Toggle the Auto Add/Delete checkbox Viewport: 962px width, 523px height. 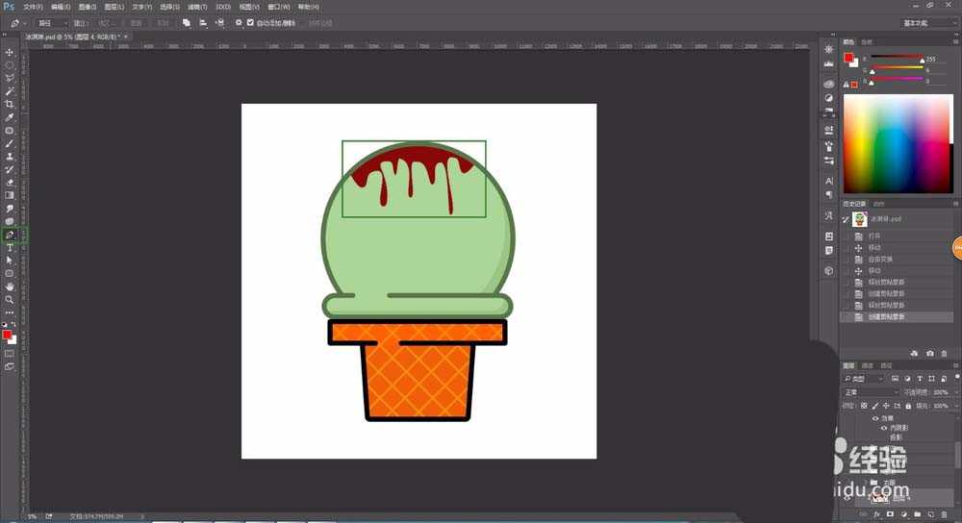coord(251,22)
